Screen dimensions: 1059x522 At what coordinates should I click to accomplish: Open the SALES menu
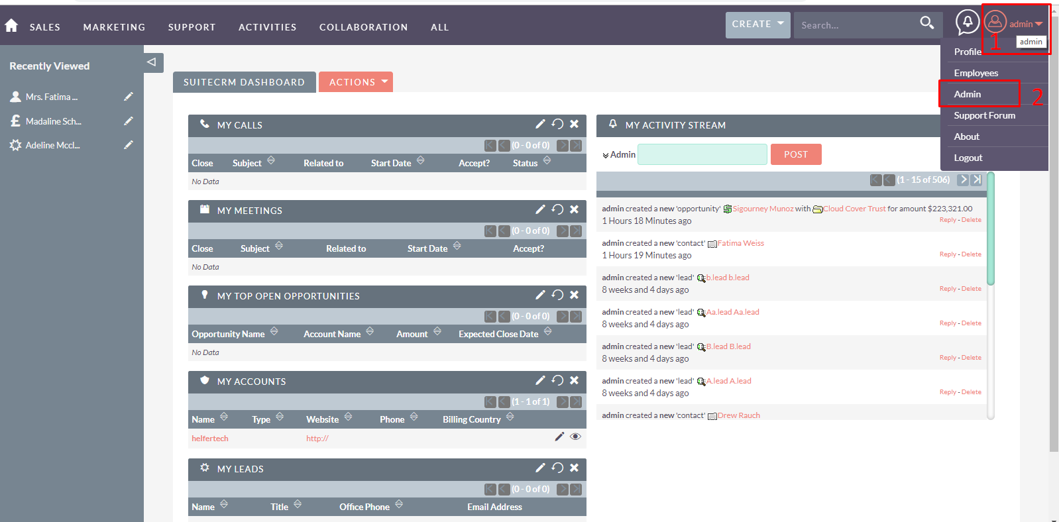coord(45,27)
